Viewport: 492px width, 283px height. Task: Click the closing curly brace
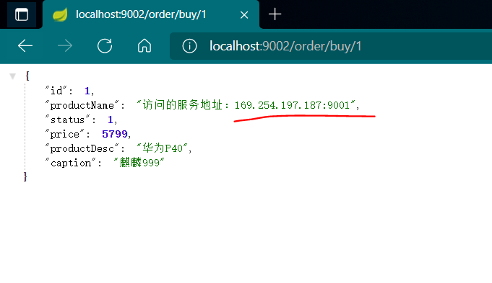tap(25, 177)
